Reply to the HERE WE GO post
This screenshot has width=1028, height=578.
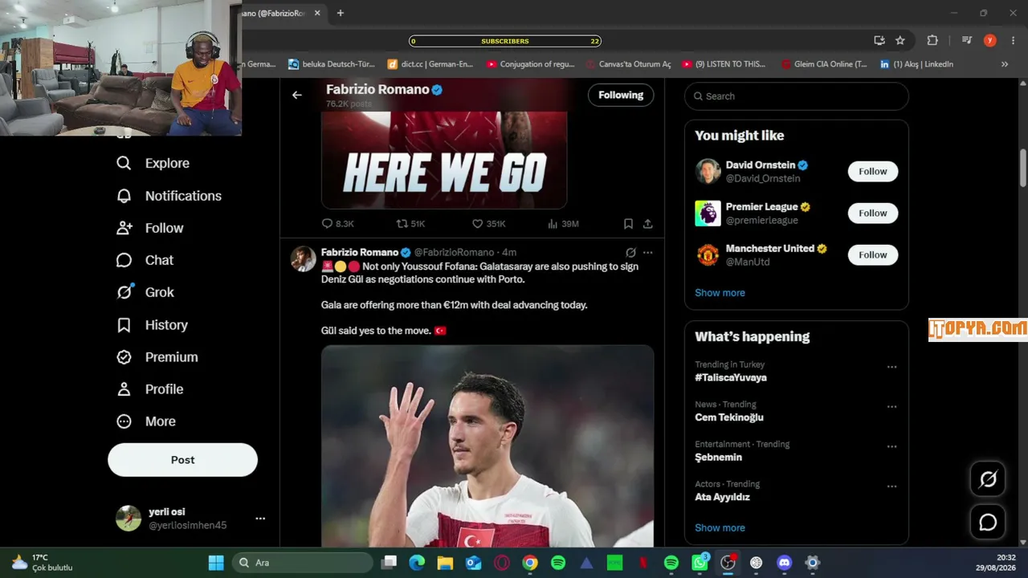pos(337,224)
